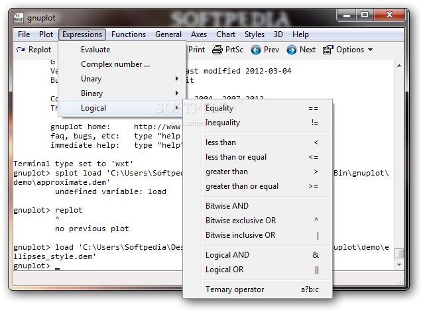The height and width of the screenshot is (312, 423).
Task: Open the Help menu
Action: [300, 34]
